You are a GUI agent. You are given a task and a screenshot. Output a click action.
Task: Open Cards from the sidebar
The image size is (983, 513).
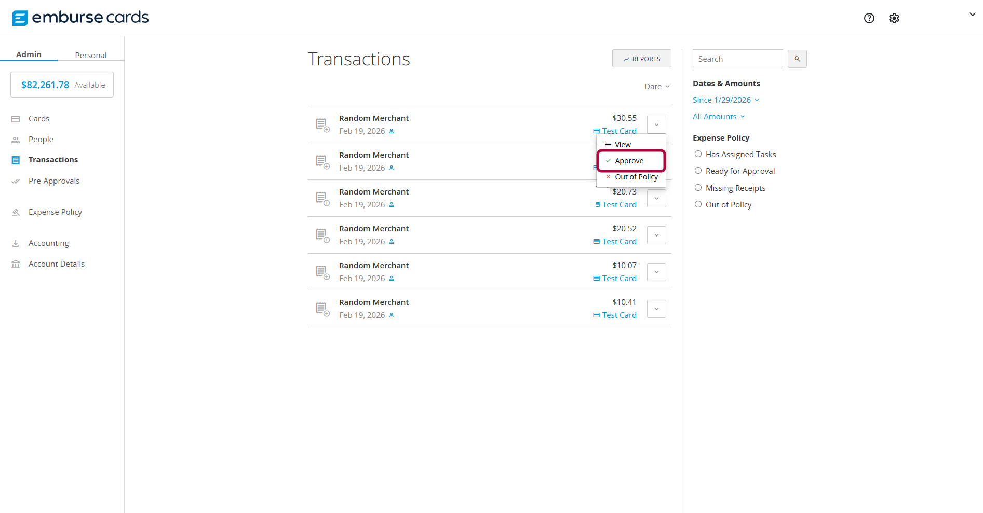(38, 119)
